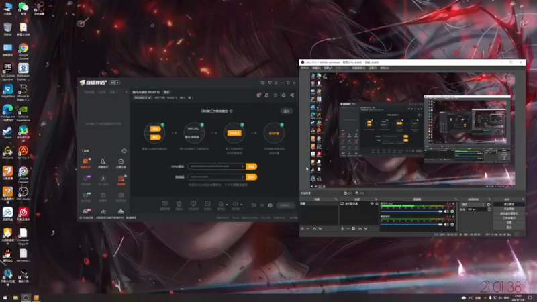Collapse the 工具箱 toolbox section

click(x=124, y=150)
